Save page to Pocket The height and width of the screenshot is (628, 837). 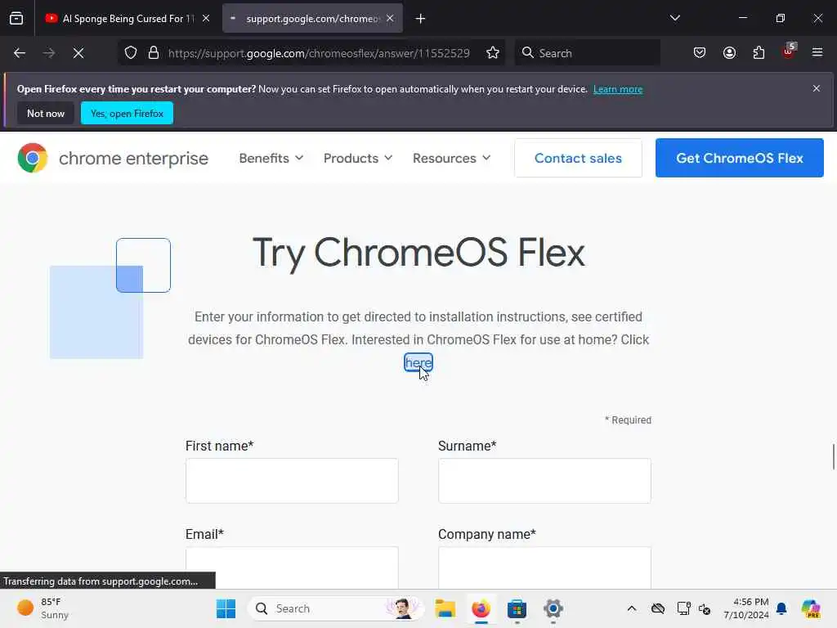(x=700, y=53)
